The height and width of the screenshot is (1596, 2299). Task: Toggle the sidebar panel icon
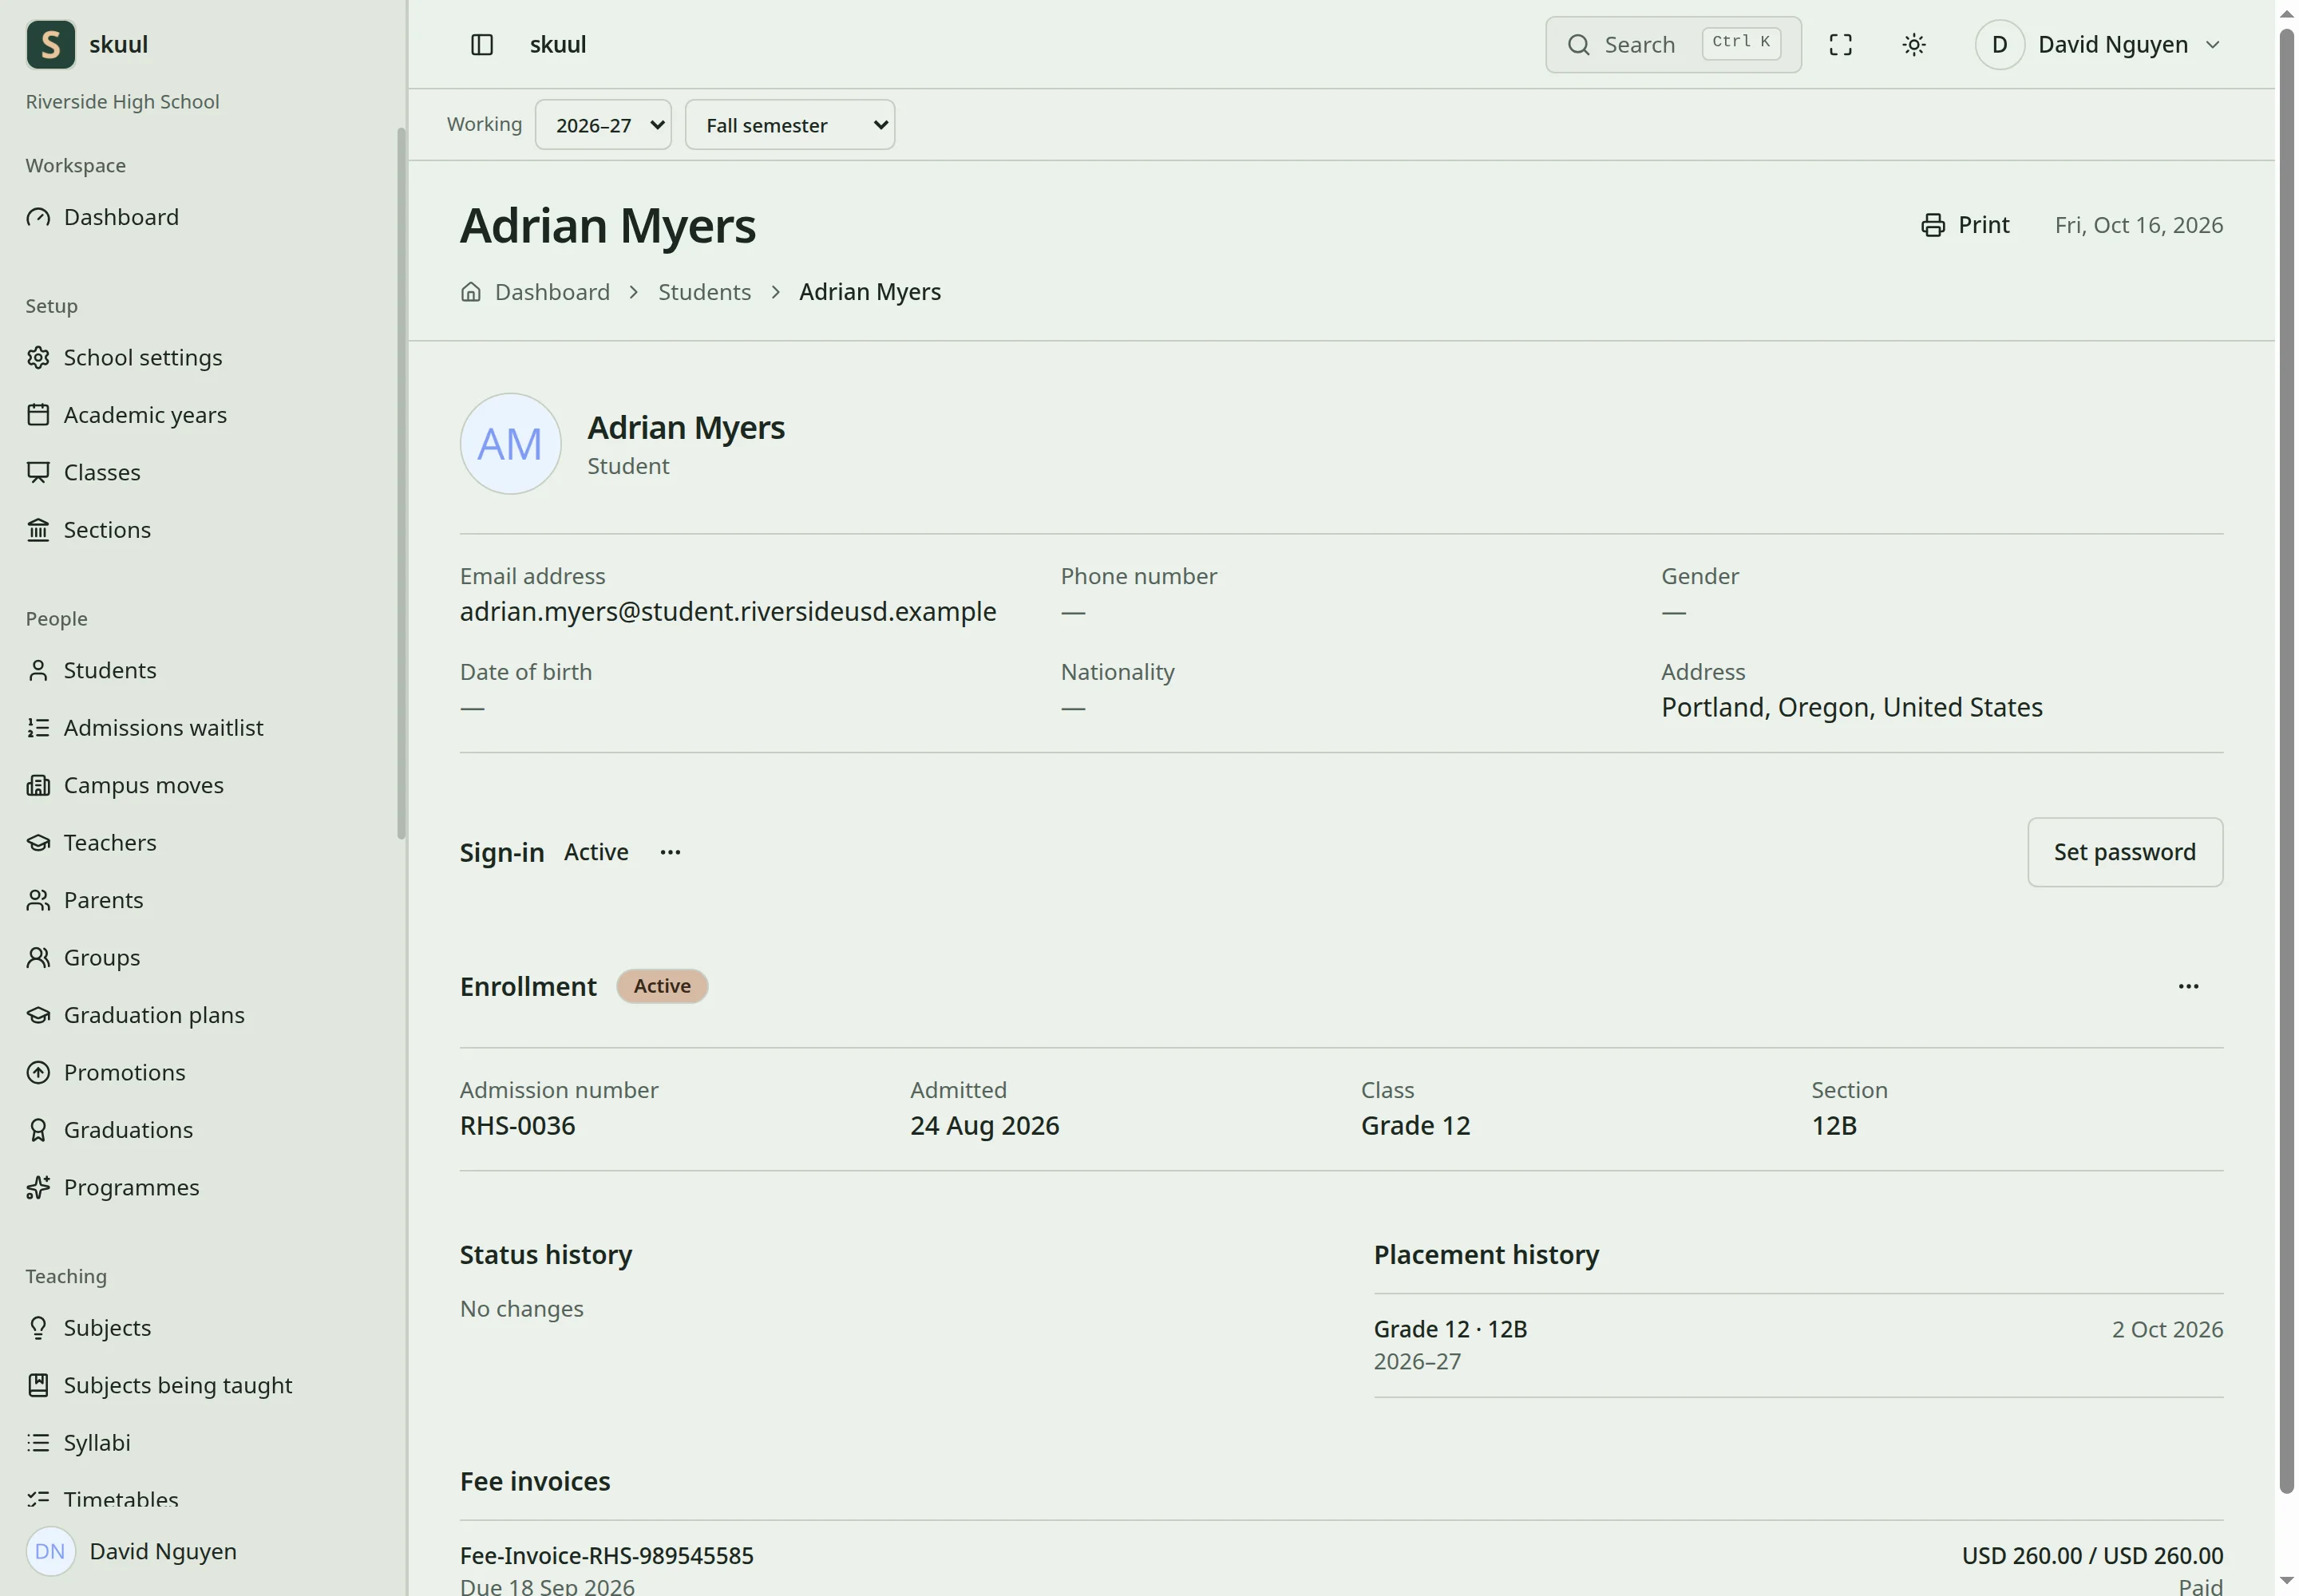(481, 44)
